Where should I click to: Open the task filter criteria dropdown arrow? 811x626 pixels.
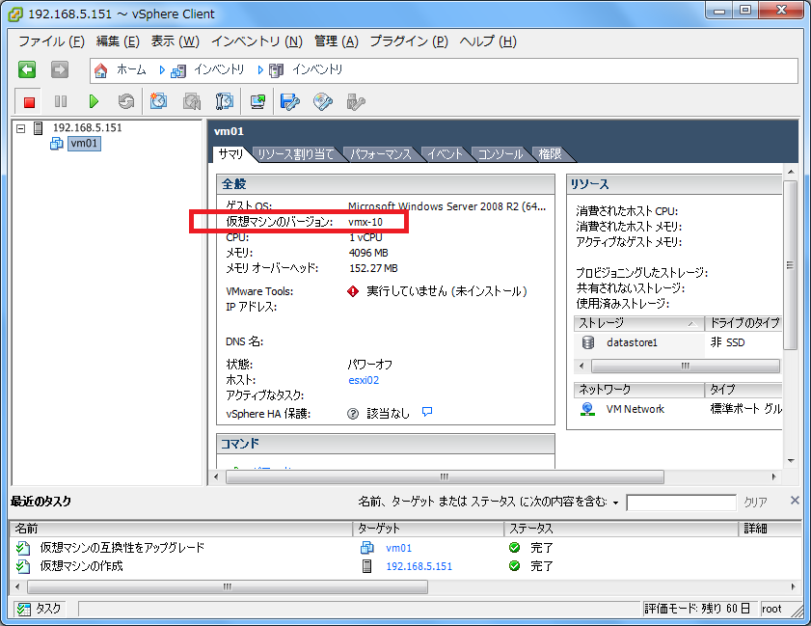(x=615, y=503)
